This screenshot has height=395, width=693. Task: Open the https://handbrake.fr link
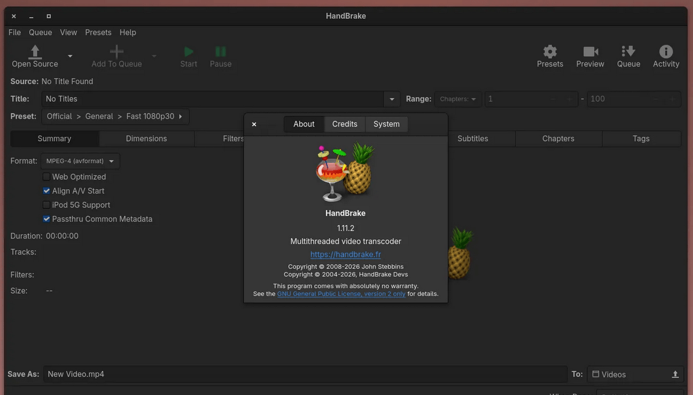click(346, 254)
